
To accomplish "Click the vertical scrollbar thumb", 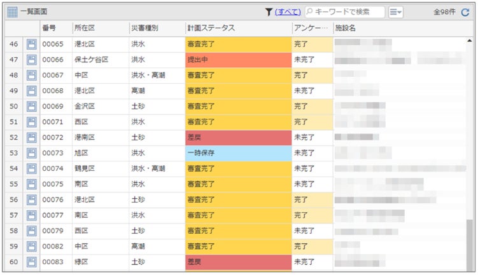I will coord(470,245).
